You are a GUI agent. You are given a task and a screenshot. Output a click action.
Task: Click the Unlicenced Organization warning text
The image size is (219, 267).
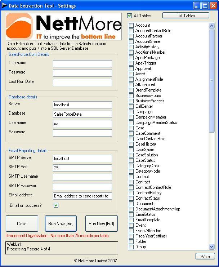pyautogui.click(x=57, y=236)
